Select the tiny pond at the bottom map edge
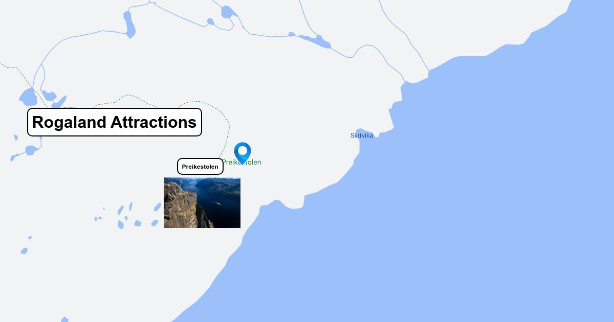 tap(64, 319)
